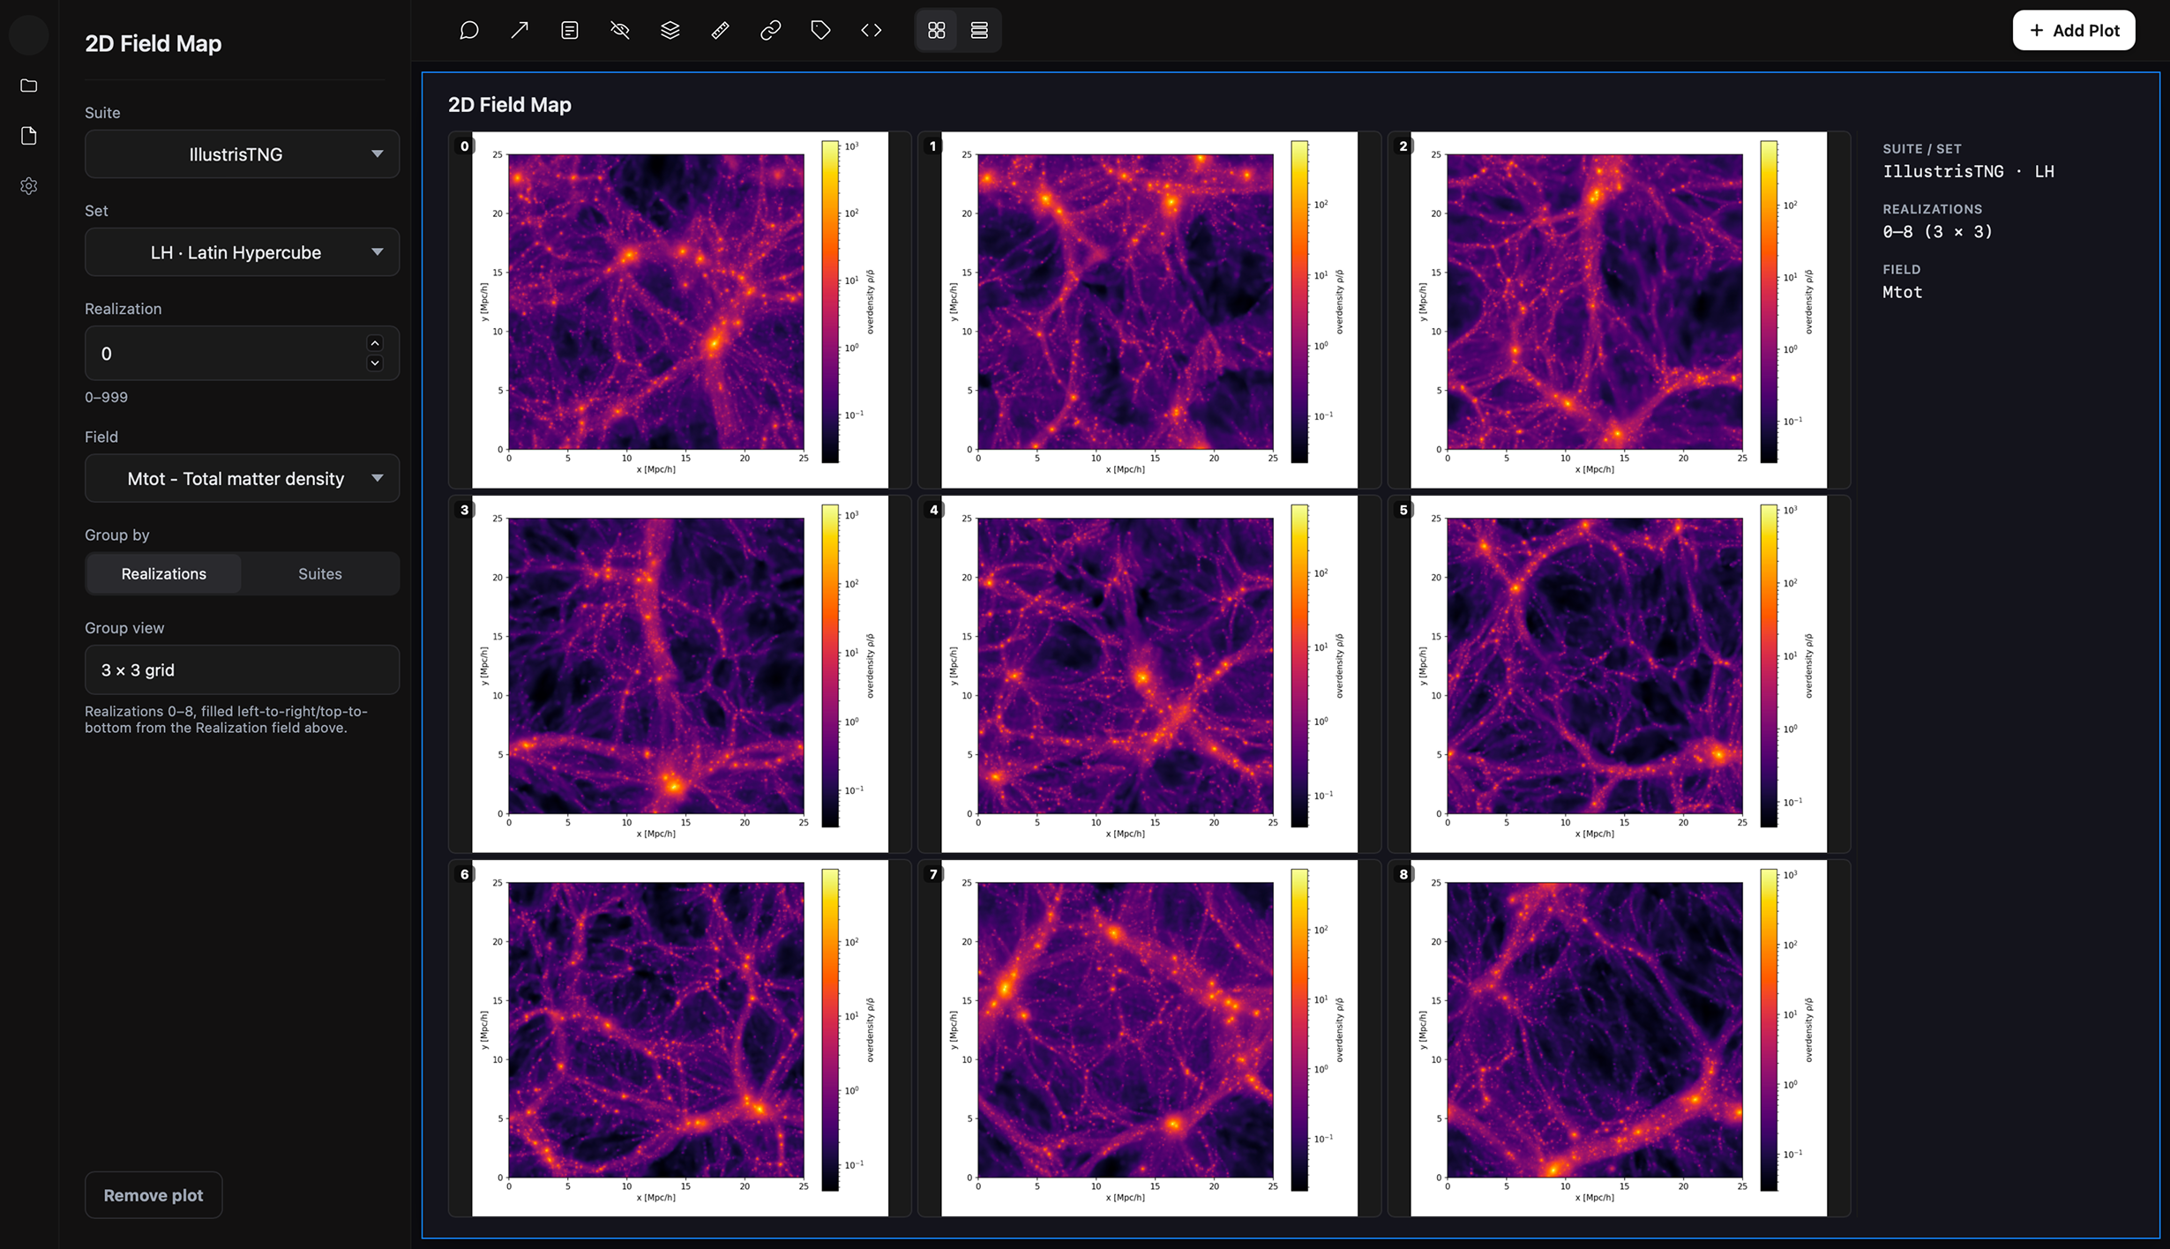Select field map thumbnail numbered 8

click(1619, 1038)
